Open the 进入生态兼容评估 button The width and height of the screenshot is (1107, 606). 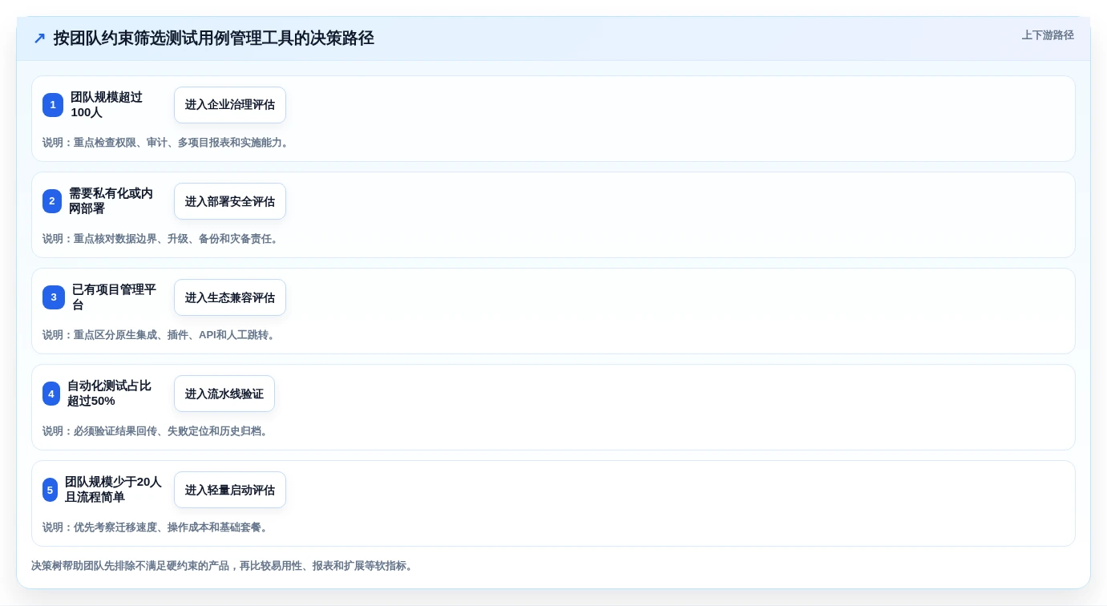pos(230,297)
